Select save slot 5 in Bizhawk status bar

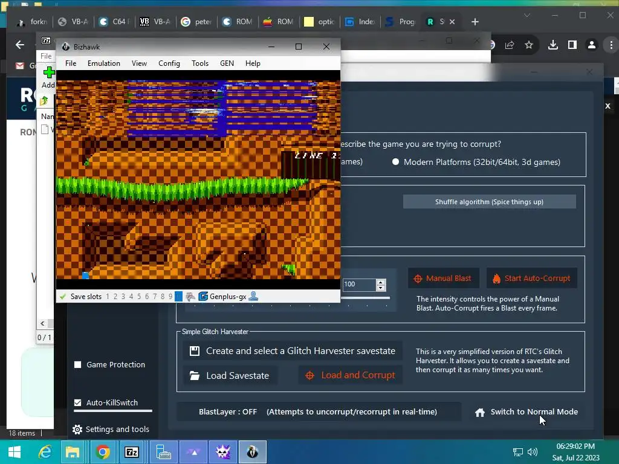tap(139, 296)
